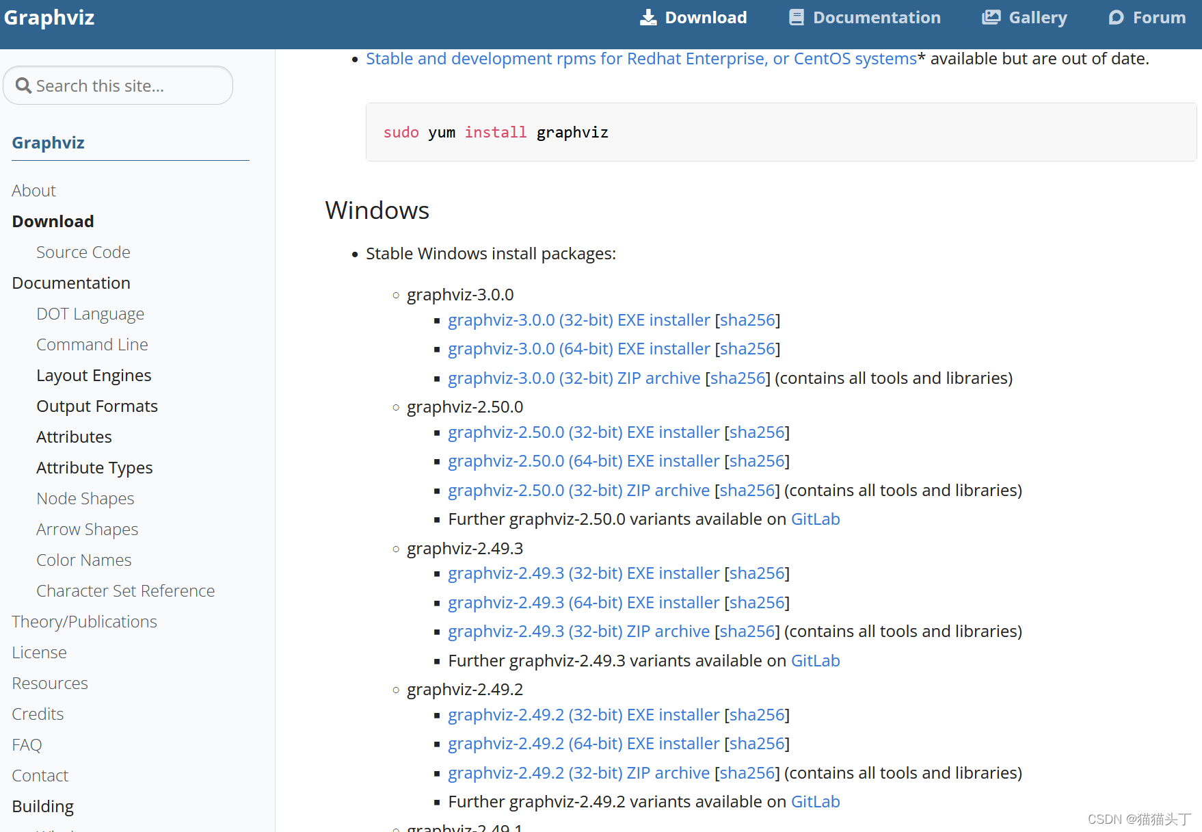Open the Download tab in top navigation
This screenshot has height=832, width=1202.
693,18
